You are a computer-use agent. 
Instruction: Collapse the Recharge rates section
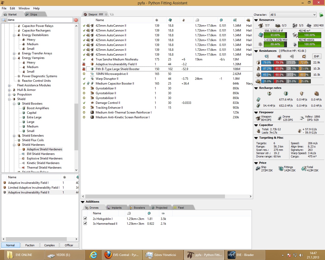256,88
